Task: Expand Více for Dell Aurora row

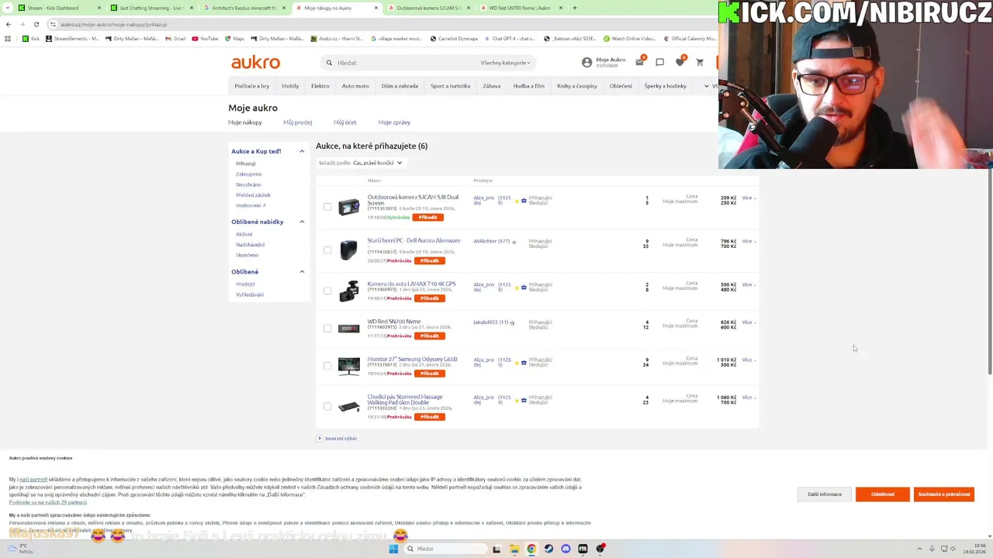Action: click(x=749, y=241)
